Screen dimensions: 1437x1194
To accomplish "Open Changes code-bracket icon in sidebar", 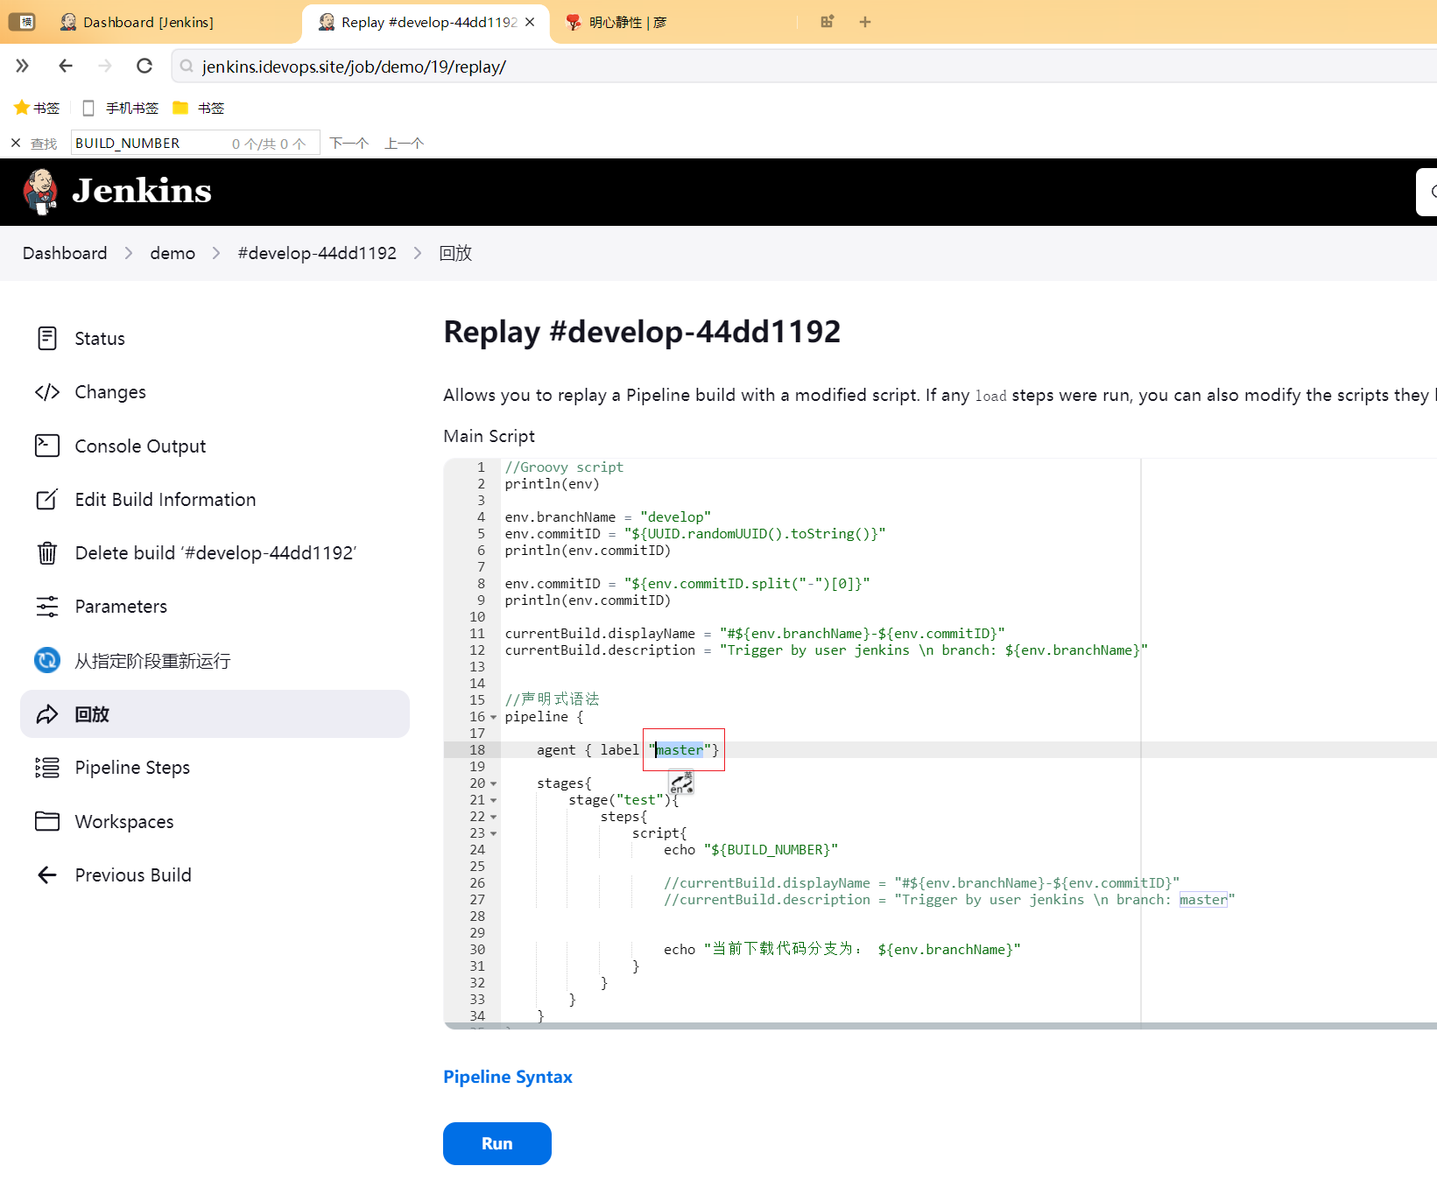I will [x=47, y=392].
